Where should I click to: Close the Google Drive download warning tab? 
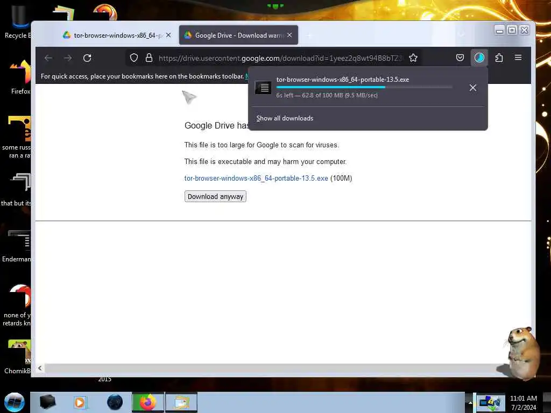[289, 35]
